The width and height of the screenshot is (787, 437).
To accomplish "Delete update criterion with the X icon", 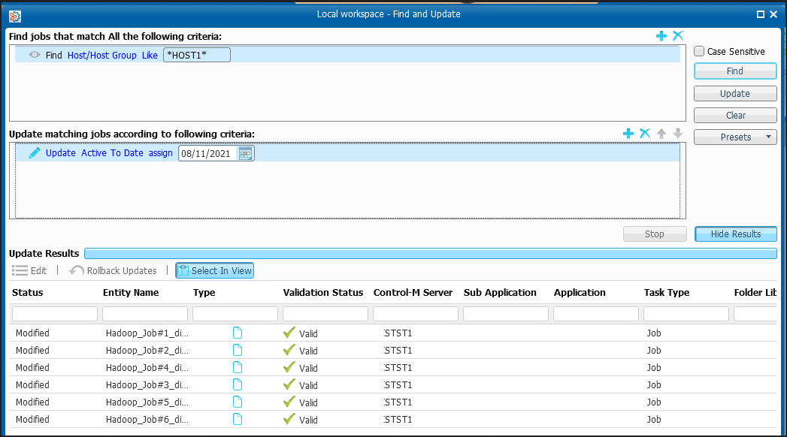I will (x=645, y=134).
